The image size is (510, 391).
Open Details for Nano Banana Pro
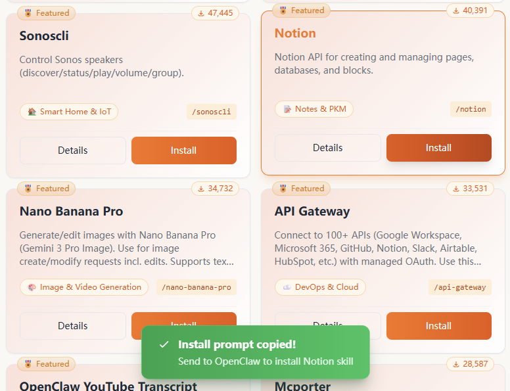pos(73,326)
